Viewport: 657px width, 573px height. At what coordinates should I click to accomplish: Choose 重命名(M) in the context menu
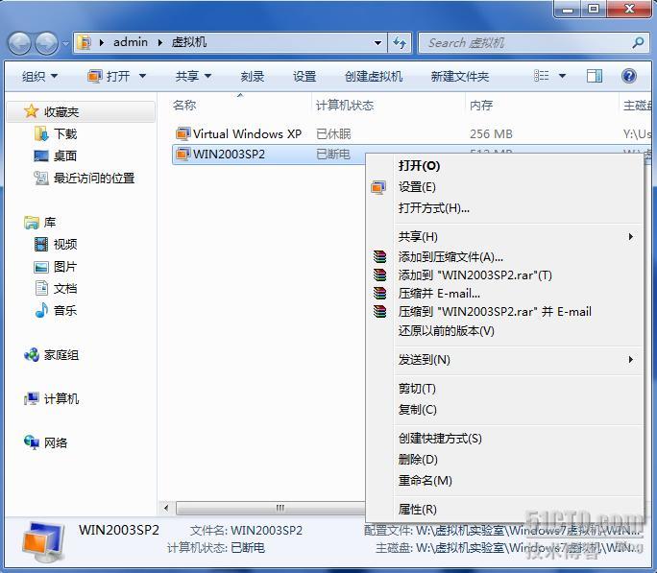coord(505,480)
